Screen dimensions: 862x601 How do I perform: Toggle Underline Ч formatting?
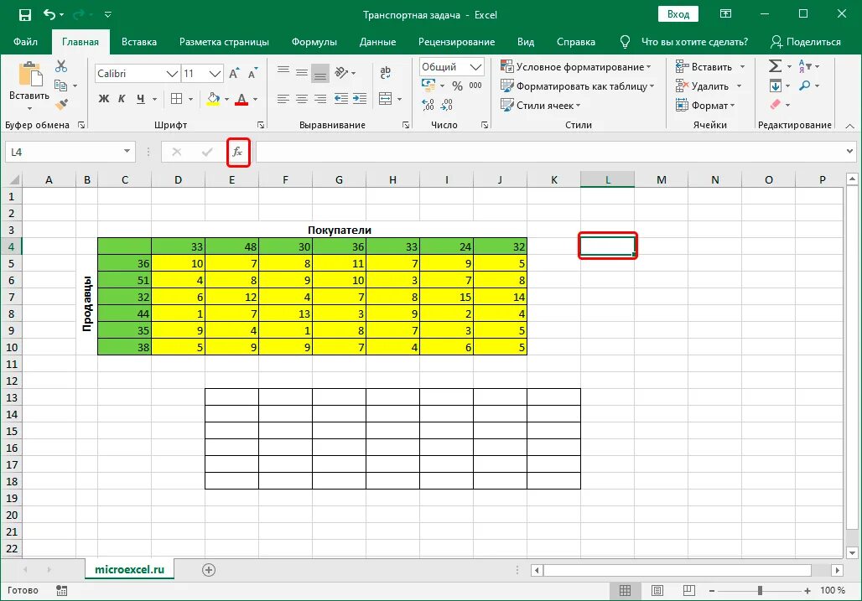(141, 99)
